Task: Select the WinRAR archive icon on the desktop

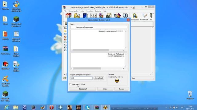Action: point(6,50)
